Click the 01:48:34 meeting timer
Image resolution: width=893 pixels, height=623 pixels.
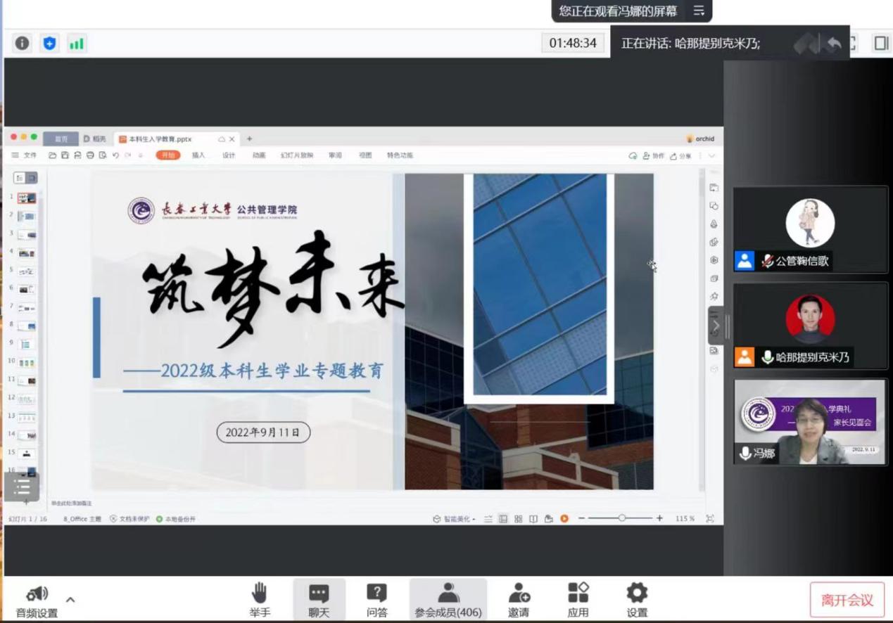(x=573, y=43)
